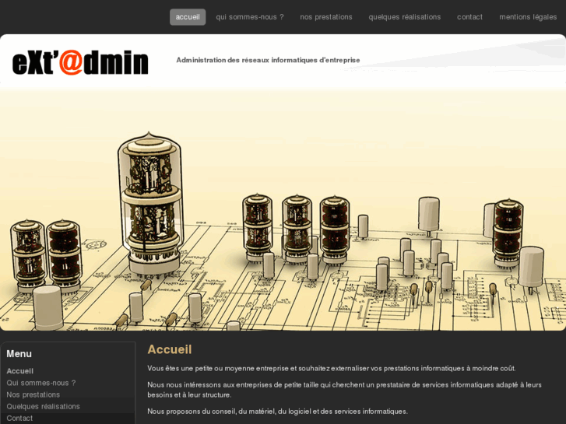Open contact page from top navigation
Viewport: 566px width, 424px height.
[x=469, y=17]
